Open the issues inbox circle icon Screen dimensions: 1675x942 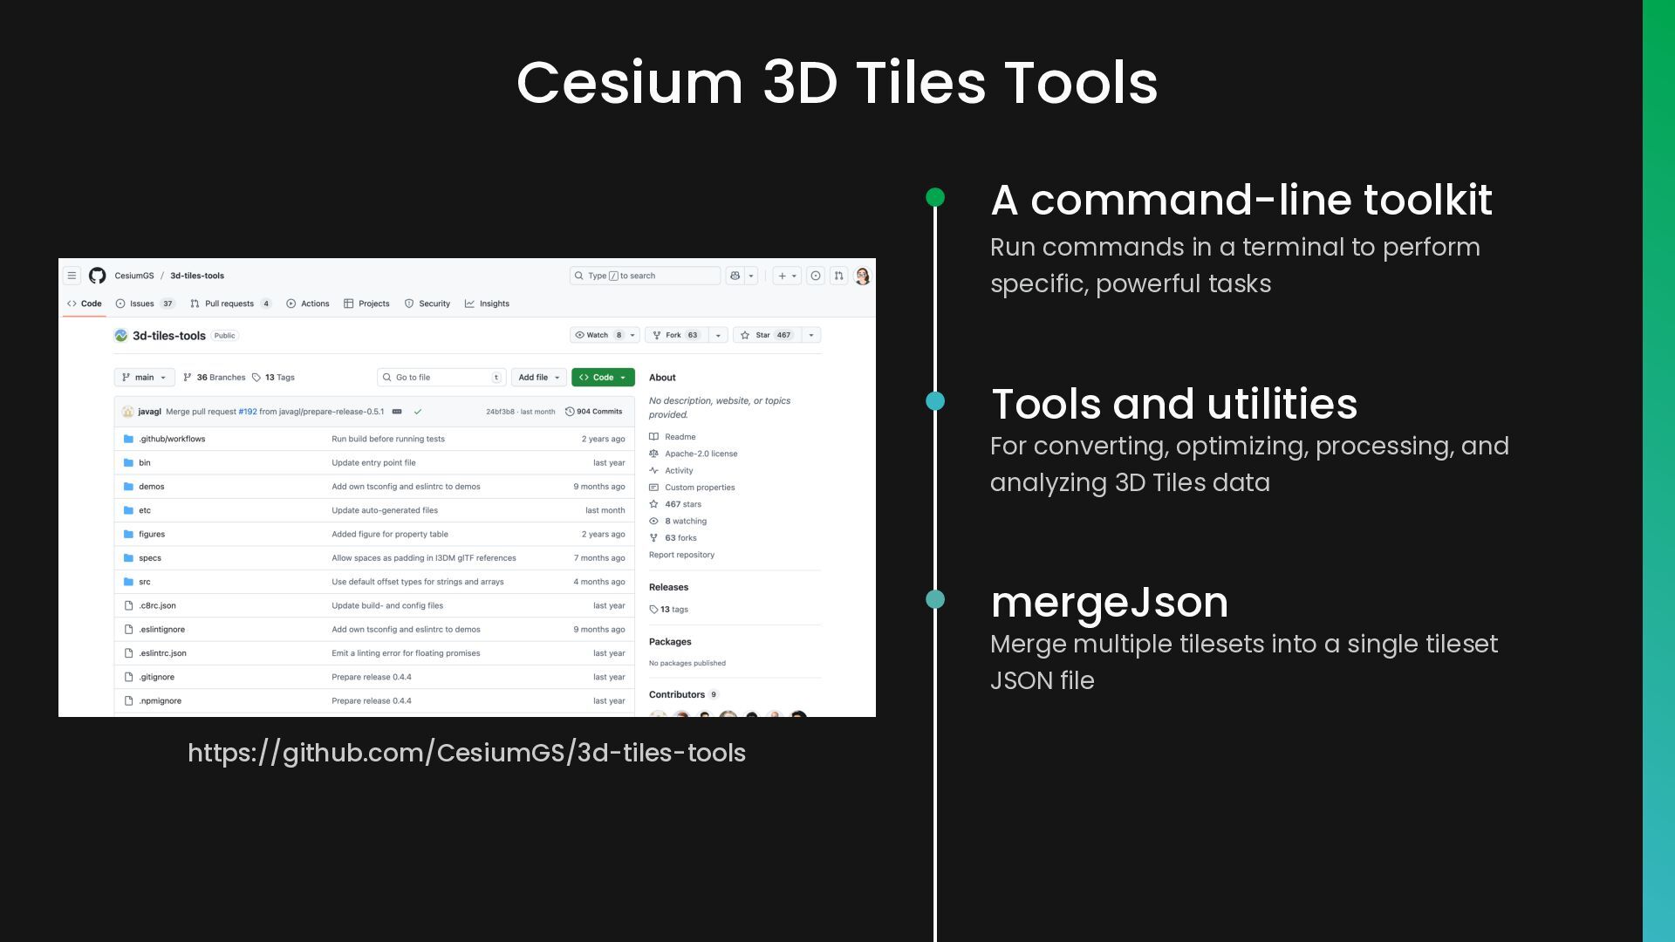click(x=815, y=276)
